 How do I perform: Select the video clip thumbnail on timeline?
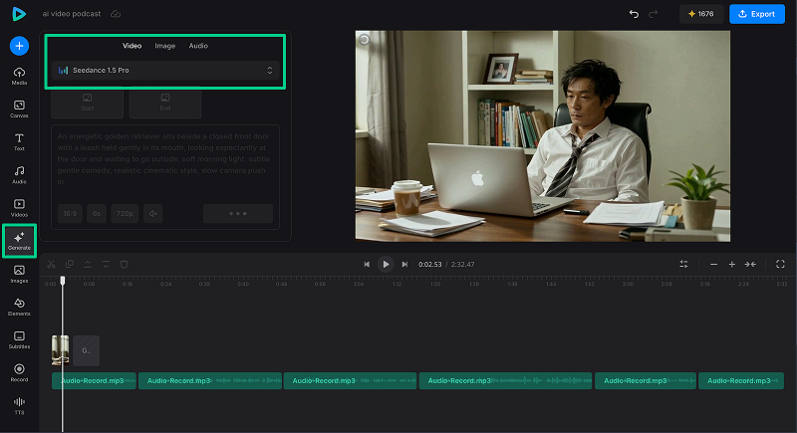point(61,350)
